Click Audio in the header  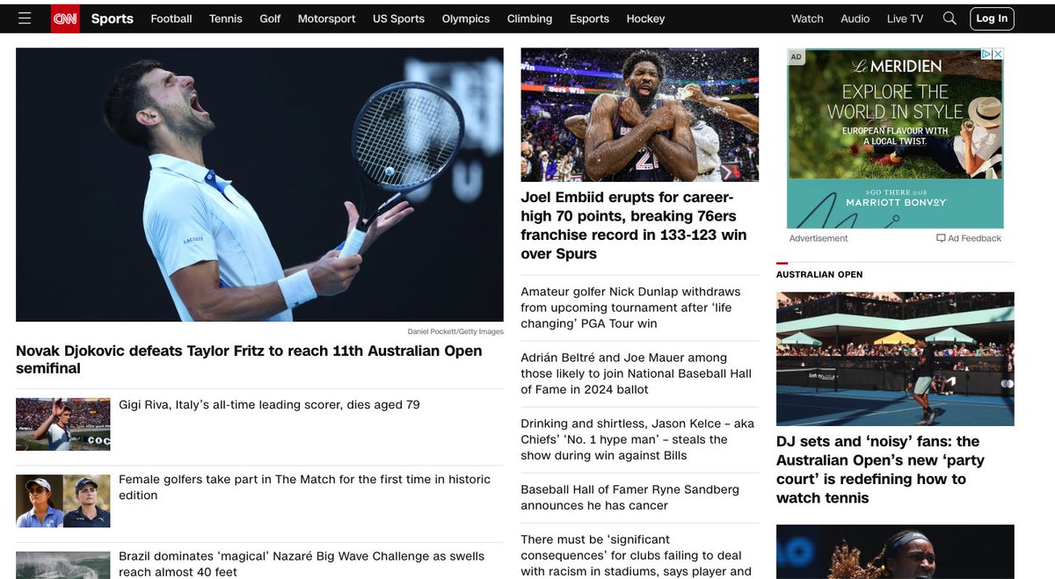click(855, 18)
